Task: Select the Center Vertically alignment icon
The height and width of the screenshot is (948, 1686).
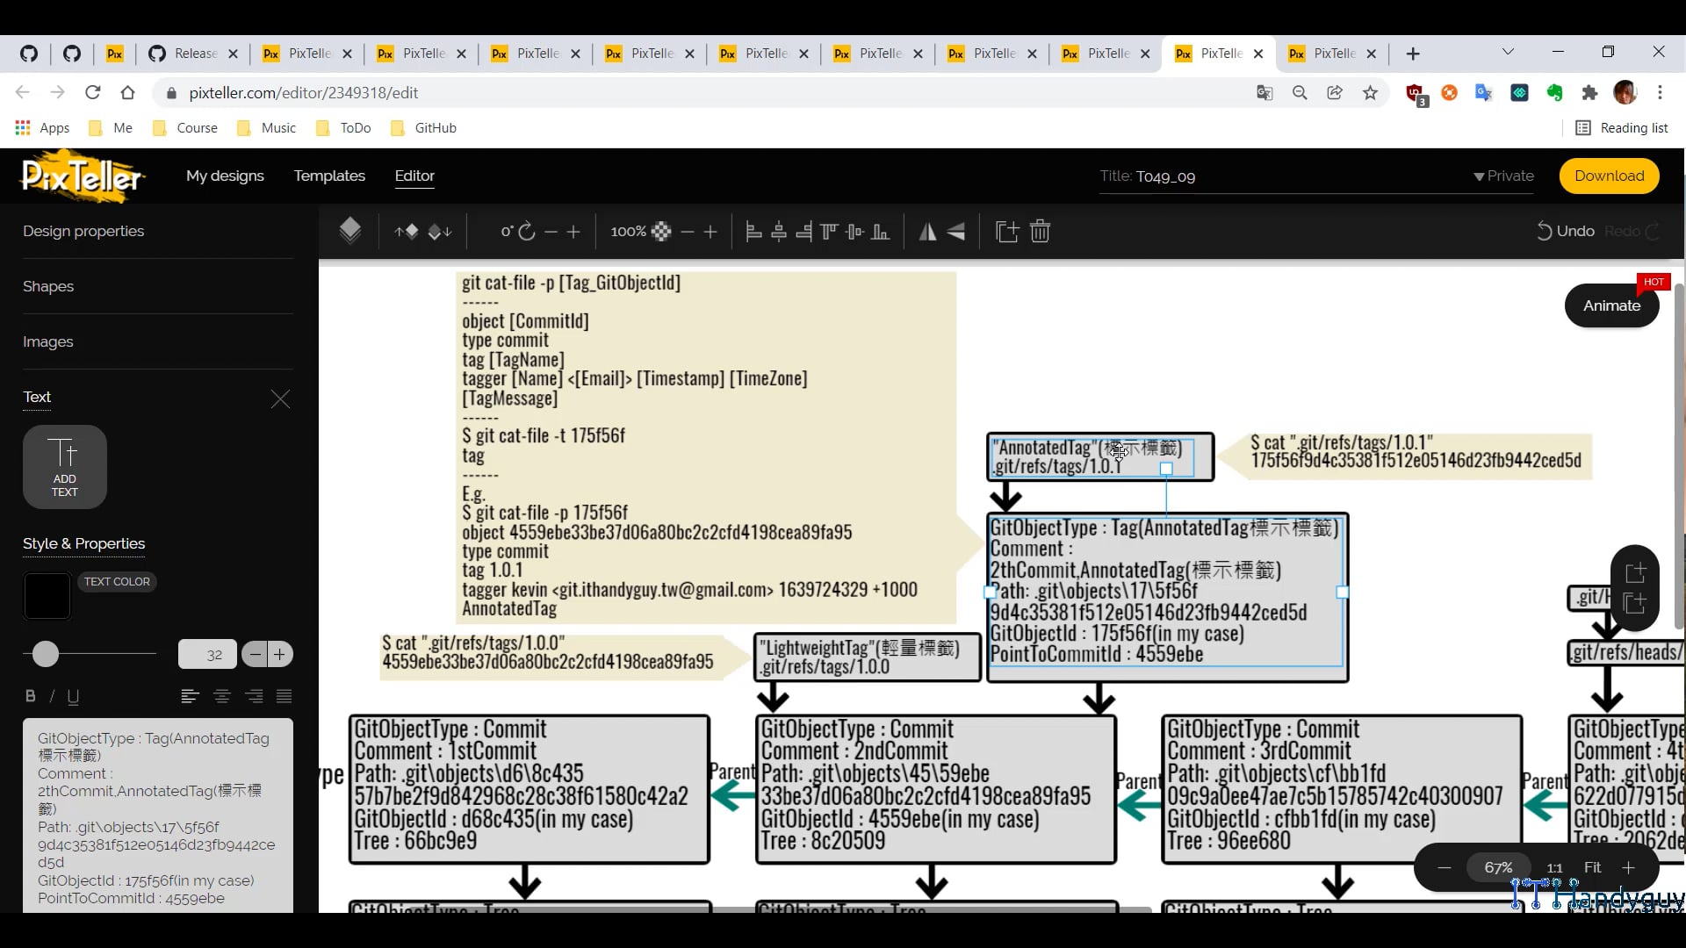Action: pos(855,231)
